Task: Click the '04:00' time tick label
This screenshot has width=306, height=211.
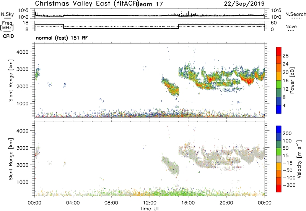Action: [73, 203]
